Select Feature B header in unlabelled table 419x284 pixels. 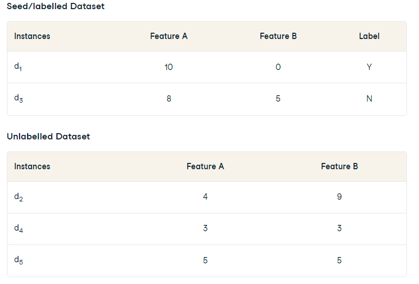coord(339,166)
